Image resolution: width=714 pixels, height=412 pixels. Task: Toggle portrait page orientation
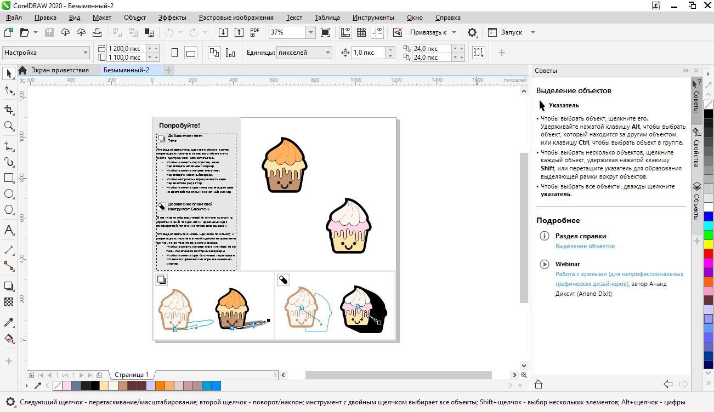pyautogui.click(x=175, y=53)
